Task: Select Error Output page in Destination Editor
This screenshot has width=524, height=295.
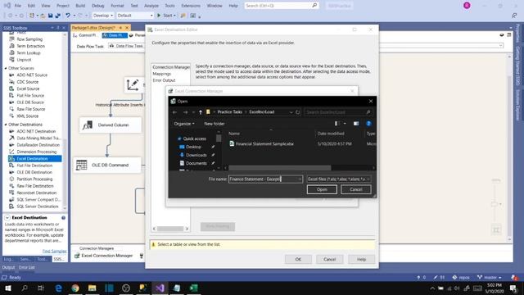Action: pyautogui.click(x=164, y=80)
